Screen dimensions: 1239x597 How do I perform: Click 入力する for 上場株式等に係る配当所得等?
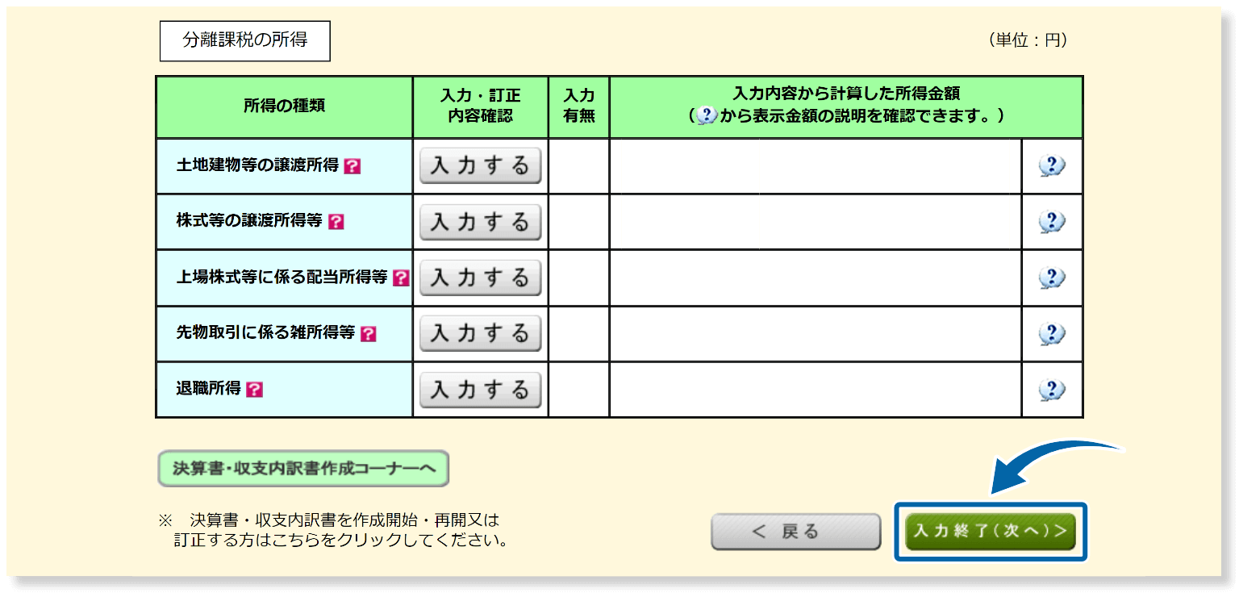coord(480,278)
